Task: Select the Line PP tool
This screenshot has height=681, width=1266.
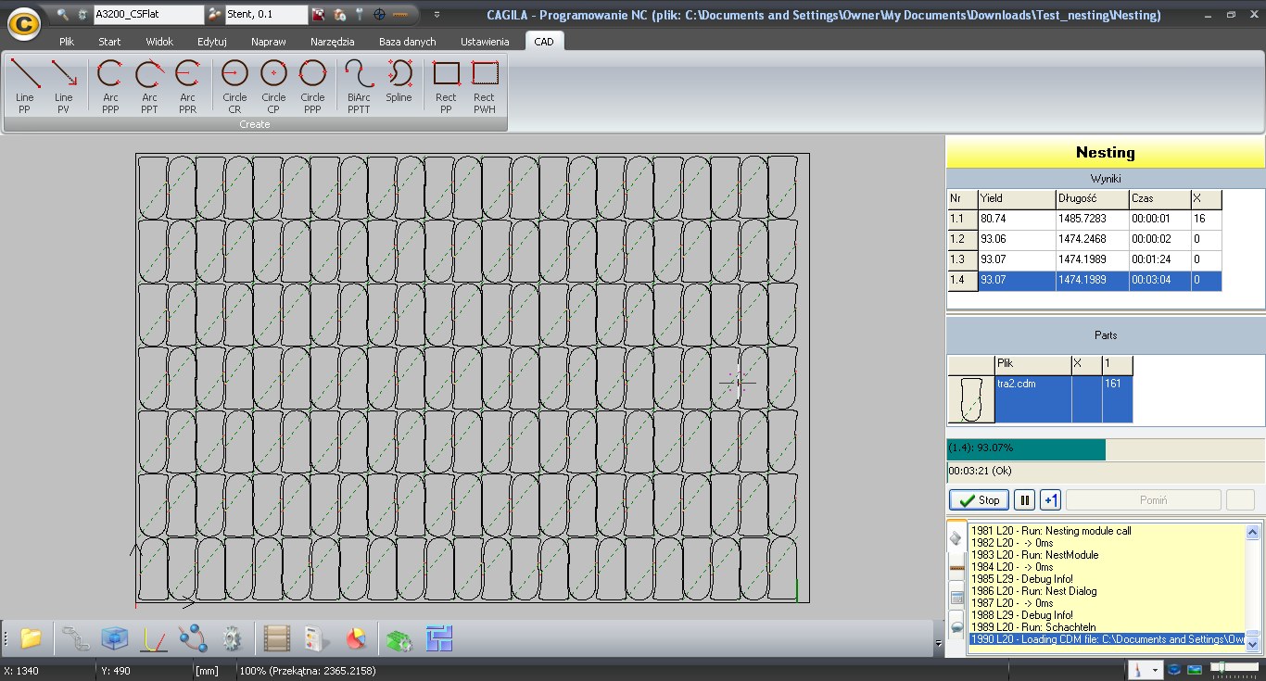Action: tap(25, 86)
